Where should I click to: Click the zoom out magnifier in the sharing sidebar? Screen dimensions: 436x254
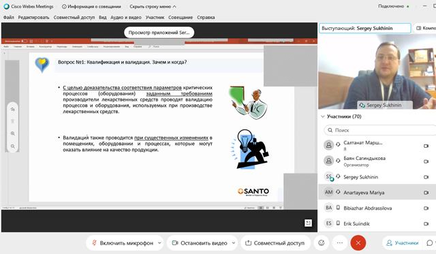tap(12, 146)
